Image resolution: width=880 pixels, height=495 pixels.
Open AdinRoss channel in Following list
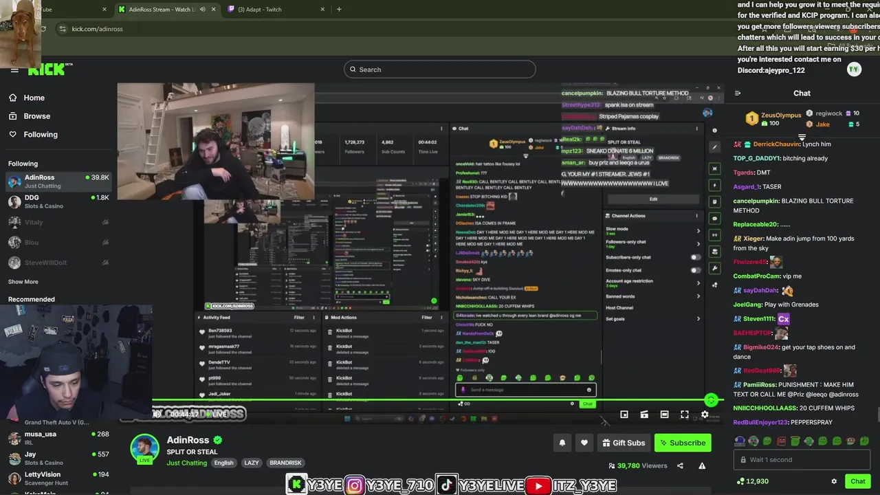coord(58,181)
